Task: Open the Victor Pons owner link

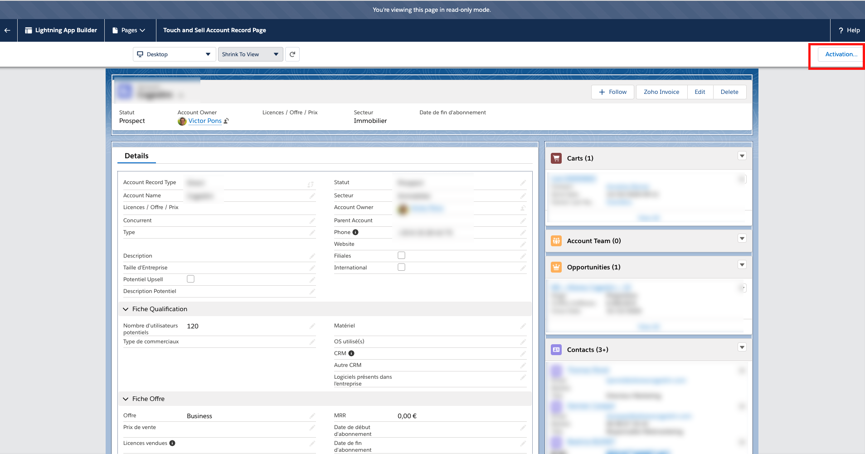Action: pyautogui.click(x=205, y=121)
